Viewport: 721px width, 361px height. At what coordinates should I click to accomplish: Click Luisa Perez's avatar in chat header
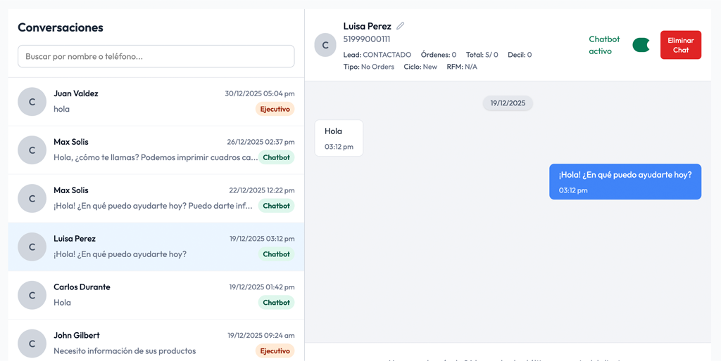click(325, 45)
